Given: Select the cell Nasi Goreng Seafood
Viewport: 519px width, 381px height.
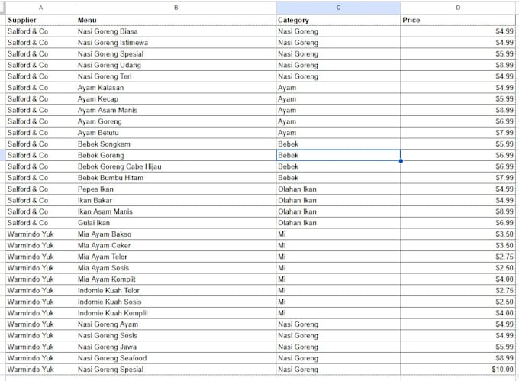Looking at the screenshot, I should click(176, 358).
